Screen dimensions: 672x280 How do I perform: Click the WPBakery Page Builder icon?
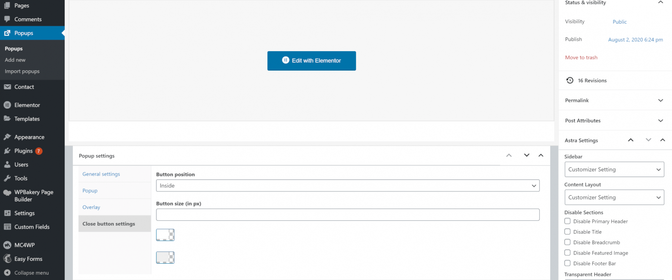[x=7, y=193]
